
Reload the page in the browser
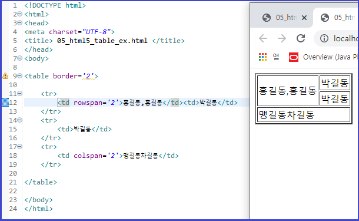tap(301, 38)
